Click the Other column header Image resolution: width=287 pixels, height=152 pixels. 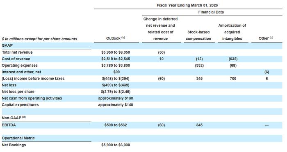[266, 38]
